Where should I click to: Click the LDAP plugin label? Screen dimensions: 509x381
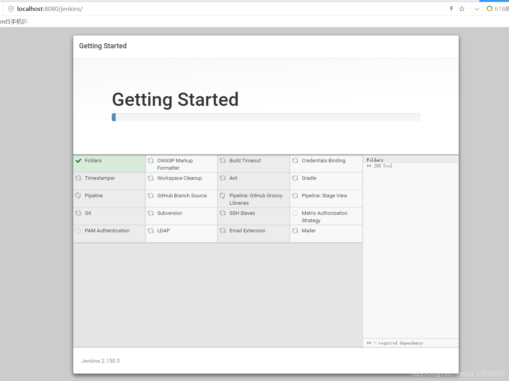click(163, 231)
